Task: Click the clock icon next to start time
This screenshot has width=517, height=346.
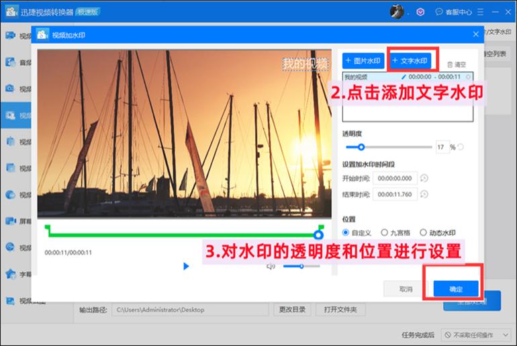Action: pos(424,178)
